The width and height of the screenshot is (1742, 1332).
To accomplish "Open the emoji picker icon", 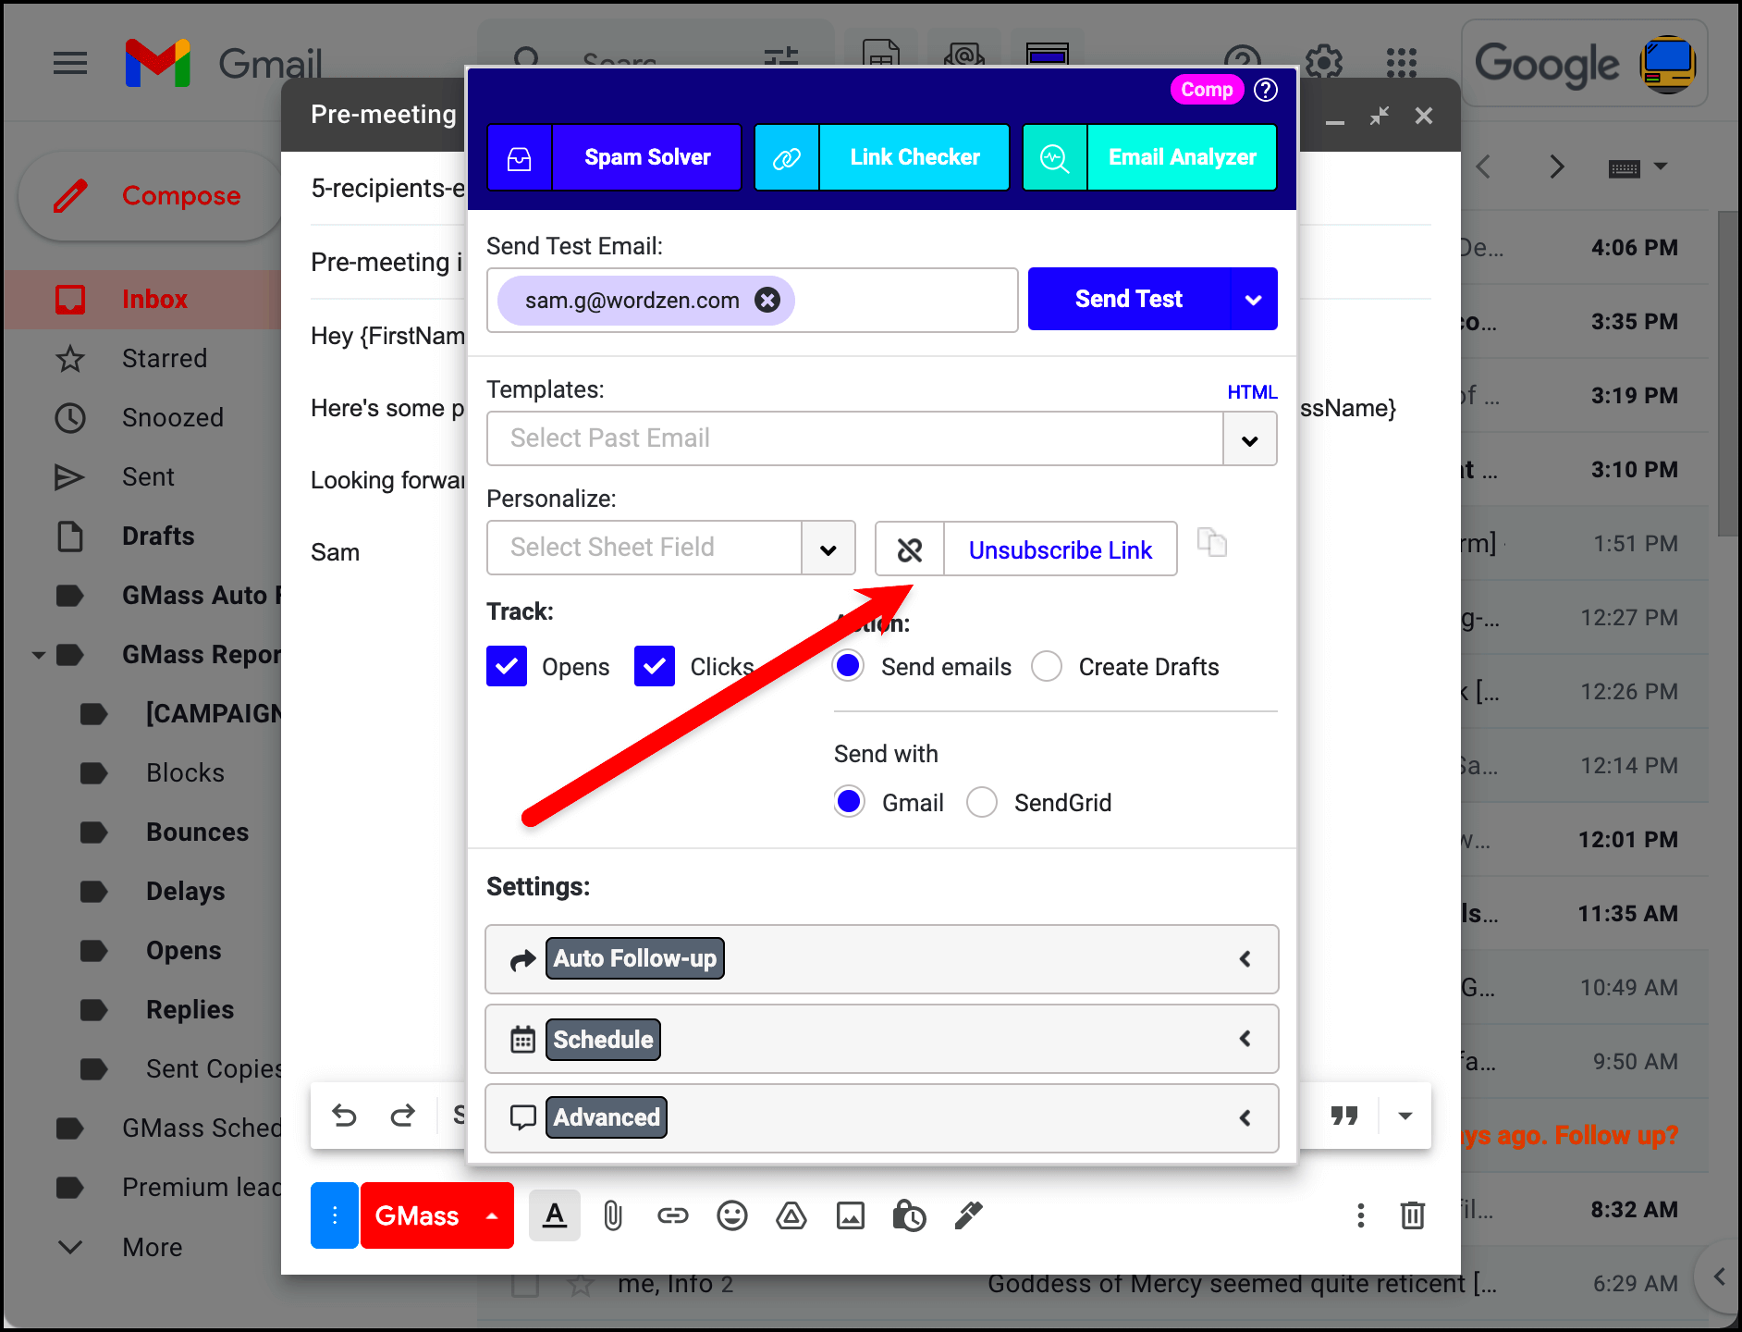I will click(732, 1215).
